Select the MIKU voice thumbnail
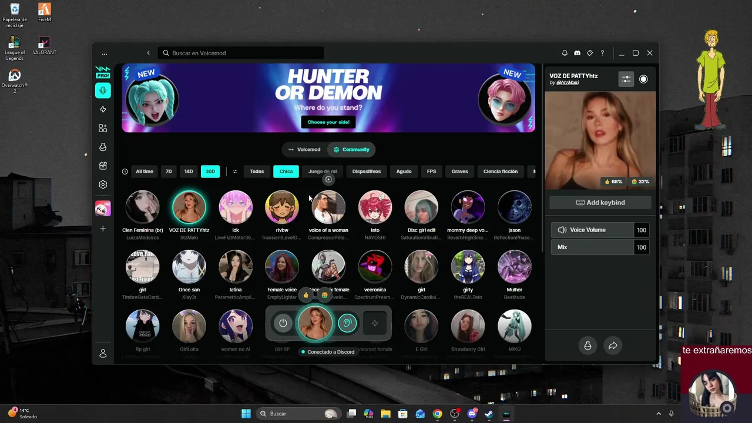The width and height of the screenshot is (752, 423). 515,326
